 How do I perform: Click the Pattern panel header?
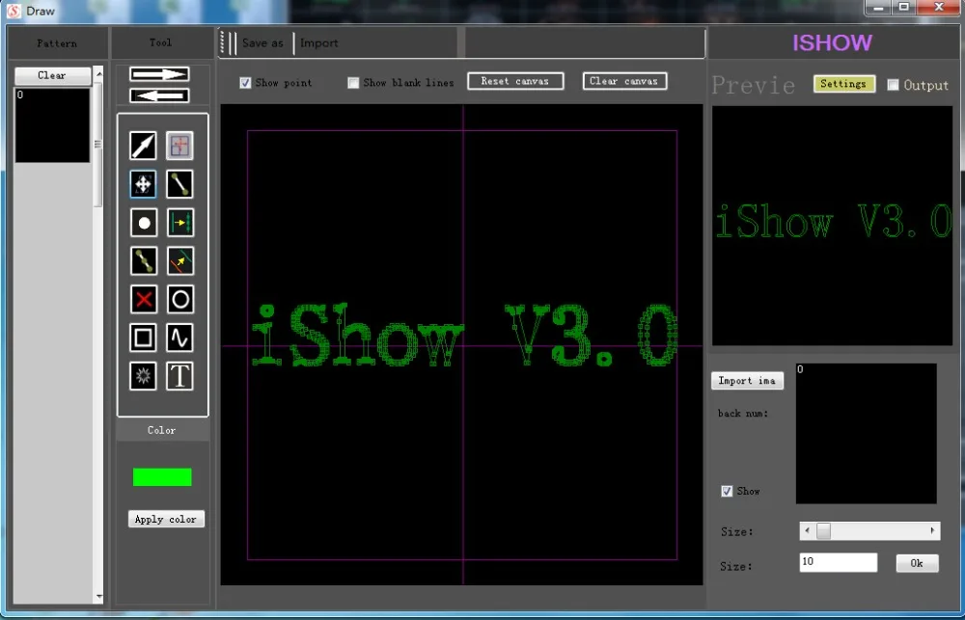pos(57,43)
